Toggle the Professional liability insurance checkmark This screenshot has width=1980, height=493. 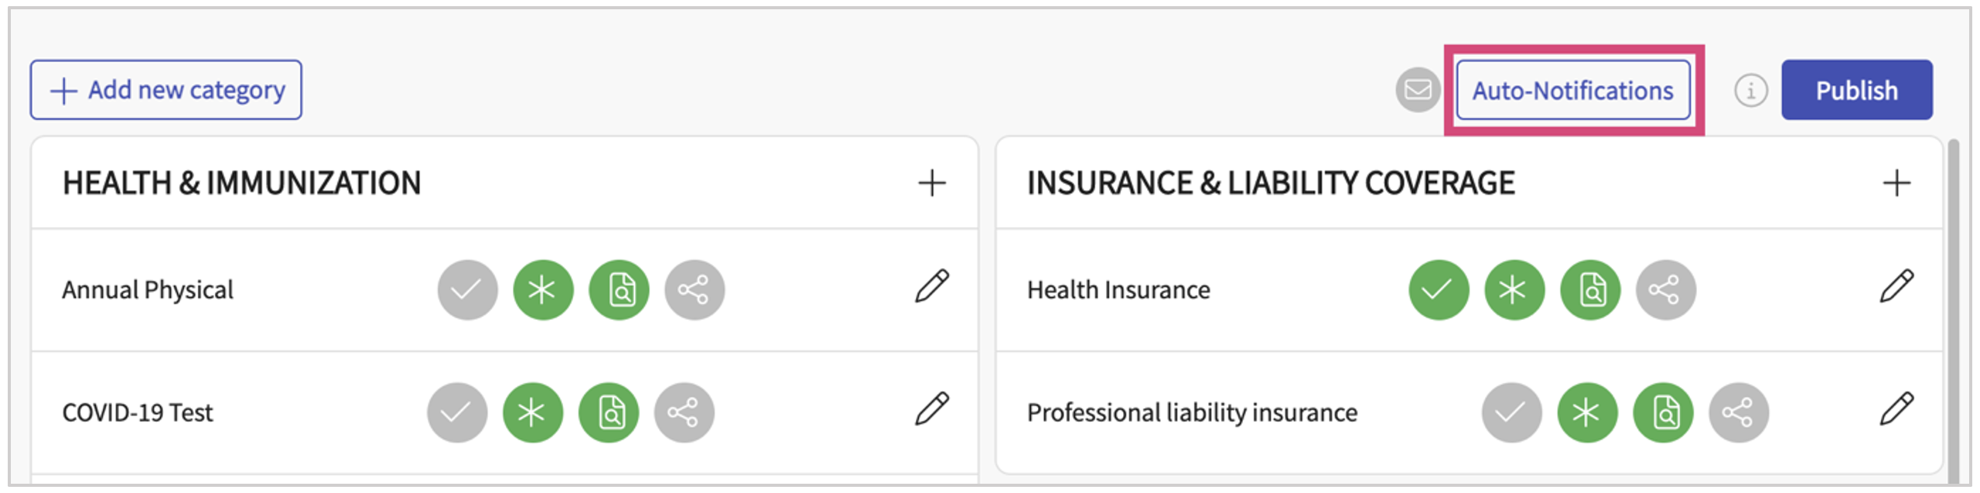(x=1511, y=413)
